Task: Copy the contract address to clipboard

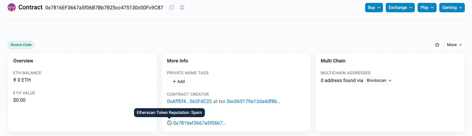Action: tap(171, 8)
